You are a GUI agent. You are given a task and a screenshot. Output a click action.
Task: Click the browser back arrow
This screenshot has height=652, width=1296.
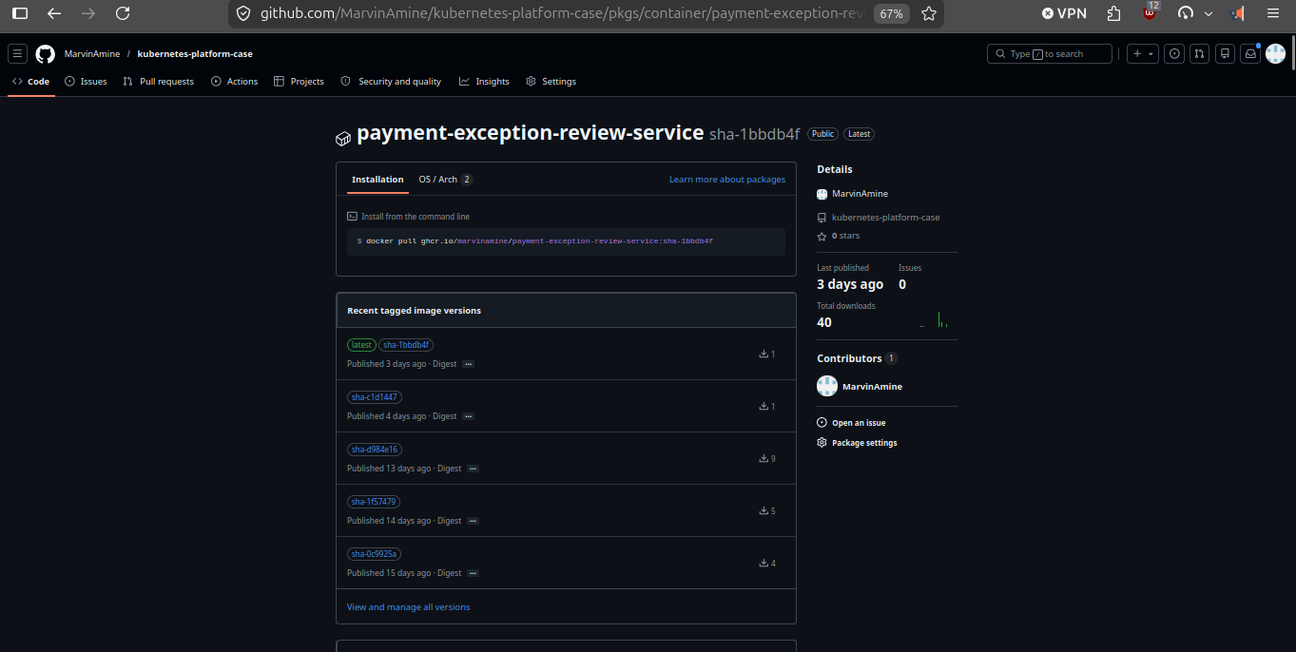[54, 13]
